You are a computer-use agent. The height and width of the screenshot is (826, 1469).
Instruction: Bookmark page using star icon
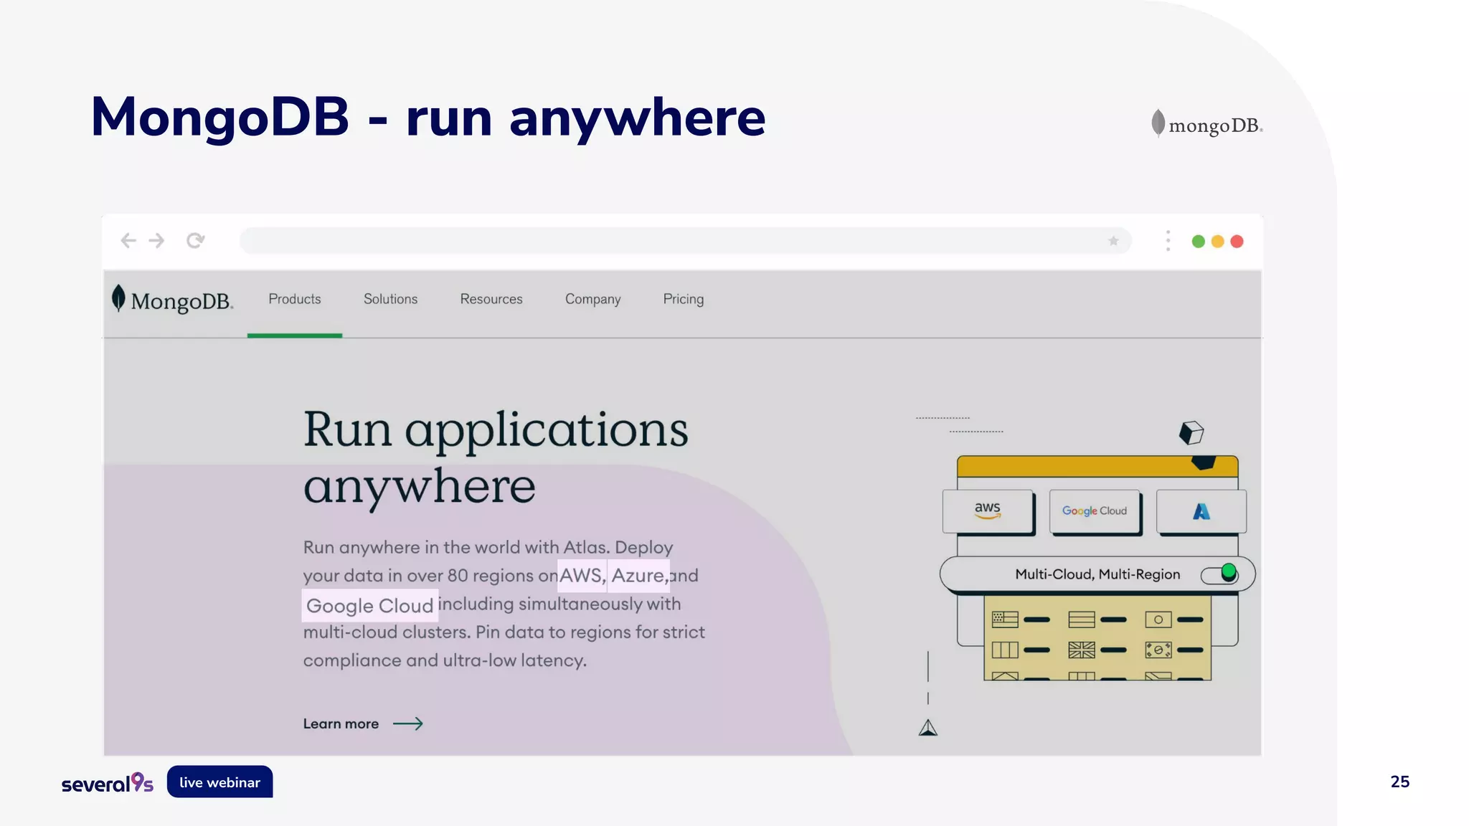tap(1113, 241)
